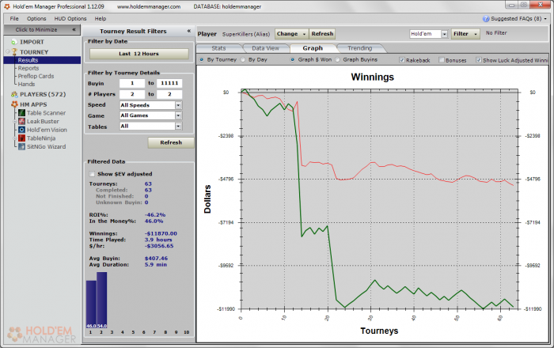Collapse the TOURNEY tree node
The width and height of the screenshot is (554, 348).
tap(7, 51)
